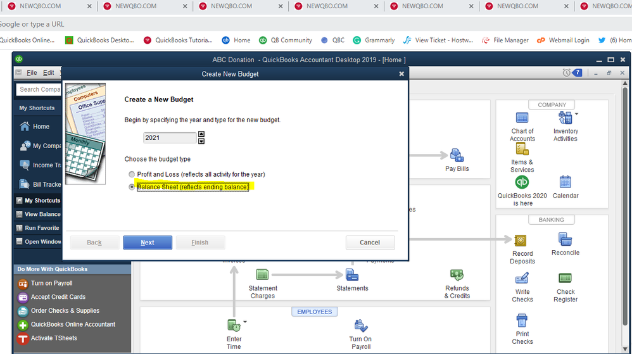Open reminders clock icon with 7 badge
Viewport: 632px width, 354px height.
pyautogui.click(x=572, y=73)
